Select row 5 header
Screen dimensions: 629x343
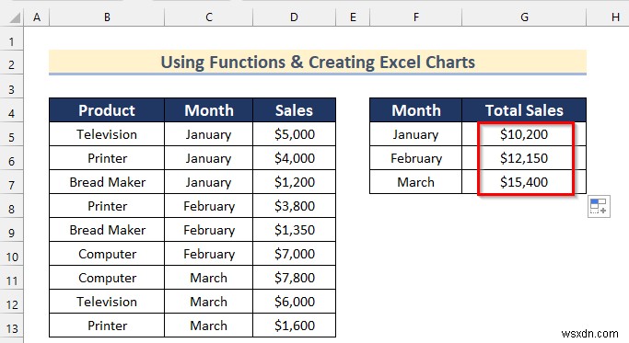tap(12, 134)
